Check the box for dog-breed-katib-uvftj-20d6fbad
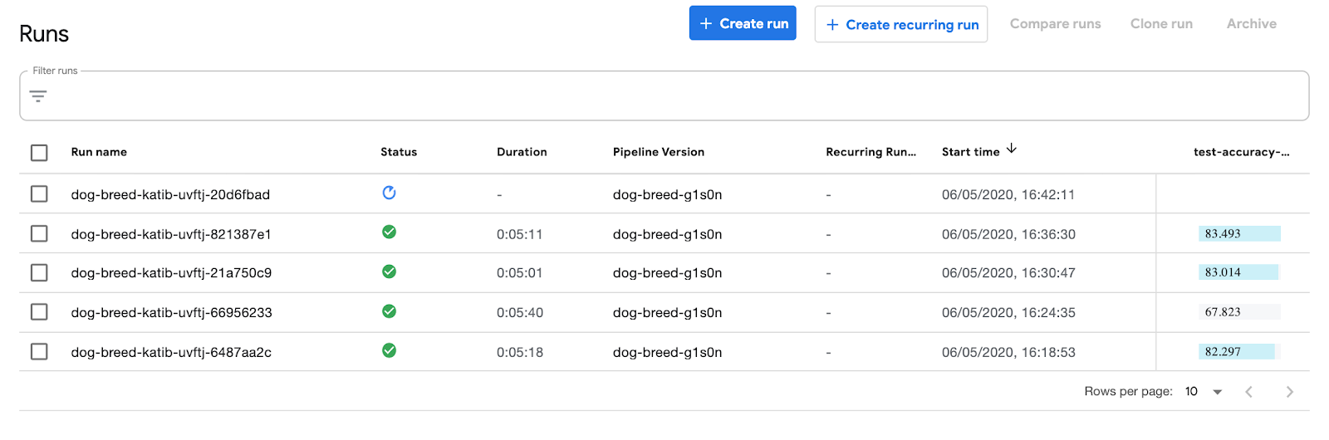Screen dimensions: 1329x440 click(x=39, y=194)
